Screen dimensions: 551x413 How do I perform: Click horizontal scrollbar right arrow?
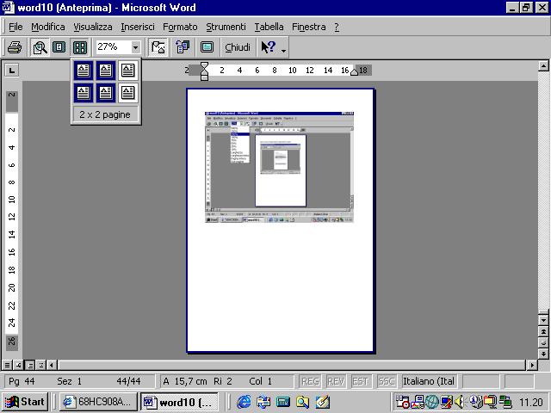click(x=532, y=365)
